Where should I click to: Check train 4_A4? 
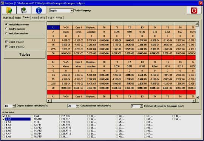[x=4, y=125]
